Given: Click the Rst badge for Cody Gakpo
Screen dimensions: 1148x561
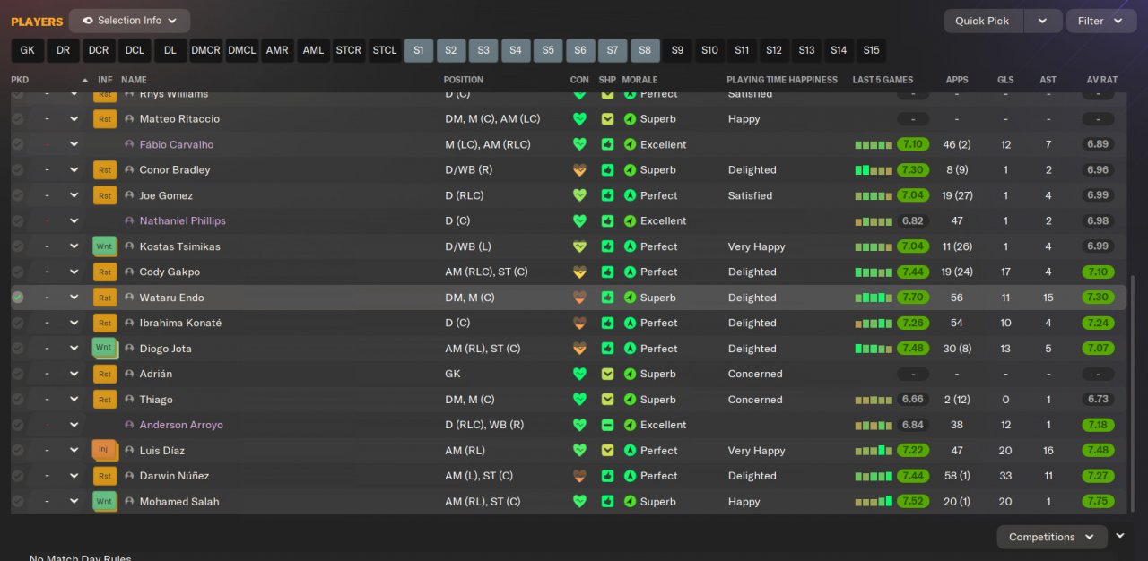Looking at the screenshot, I should coord(105,272).
